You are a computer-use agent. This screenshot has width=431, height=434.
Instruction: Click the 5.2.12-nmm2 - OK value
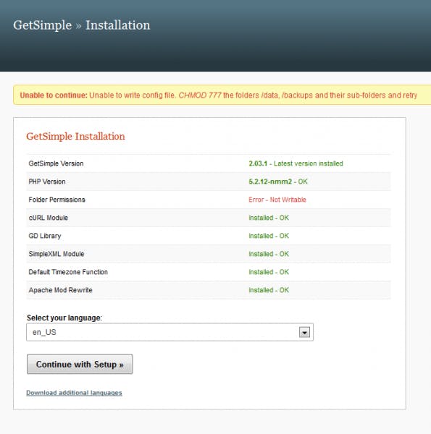278,182
